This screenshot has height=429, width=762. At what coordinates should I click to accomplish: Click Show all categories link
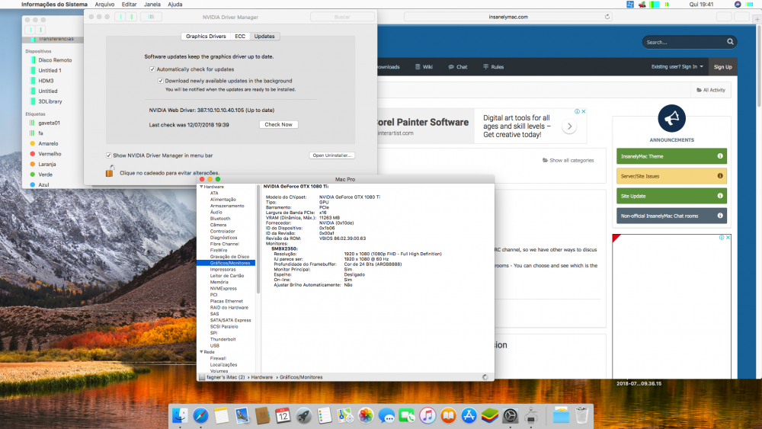tap(568, 160)
